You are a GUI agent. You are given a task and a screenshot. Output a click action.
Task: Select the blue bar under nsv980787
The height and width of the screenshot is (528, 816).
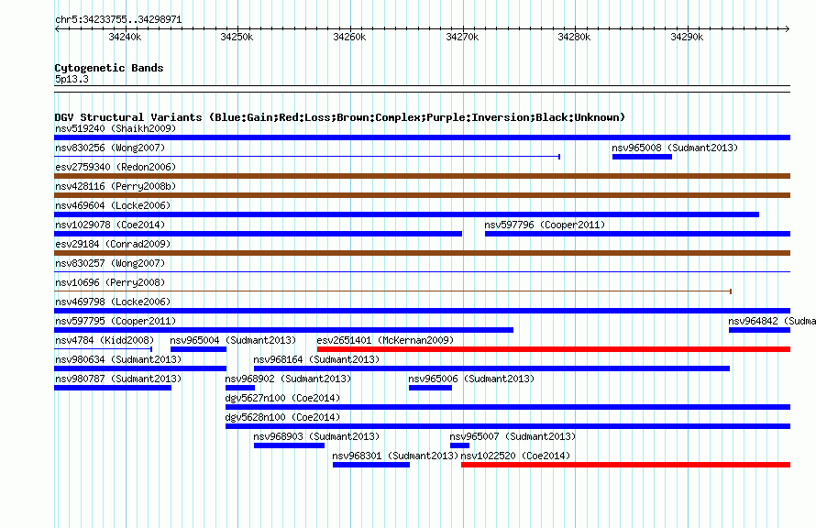[113, 388]
